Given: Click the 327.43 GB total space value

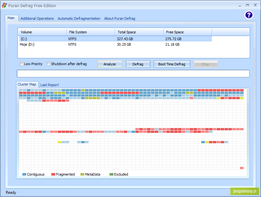Looking at the screenshot, I should [x=125, y=39].
